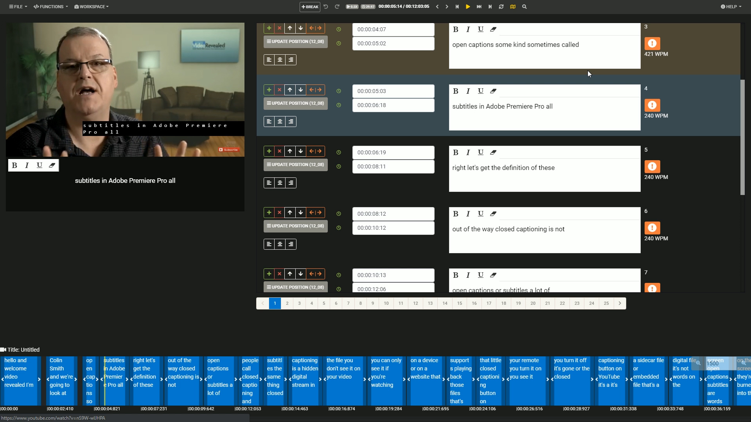Redo the last undone action

pyautogui.click(x=337, y=7)
